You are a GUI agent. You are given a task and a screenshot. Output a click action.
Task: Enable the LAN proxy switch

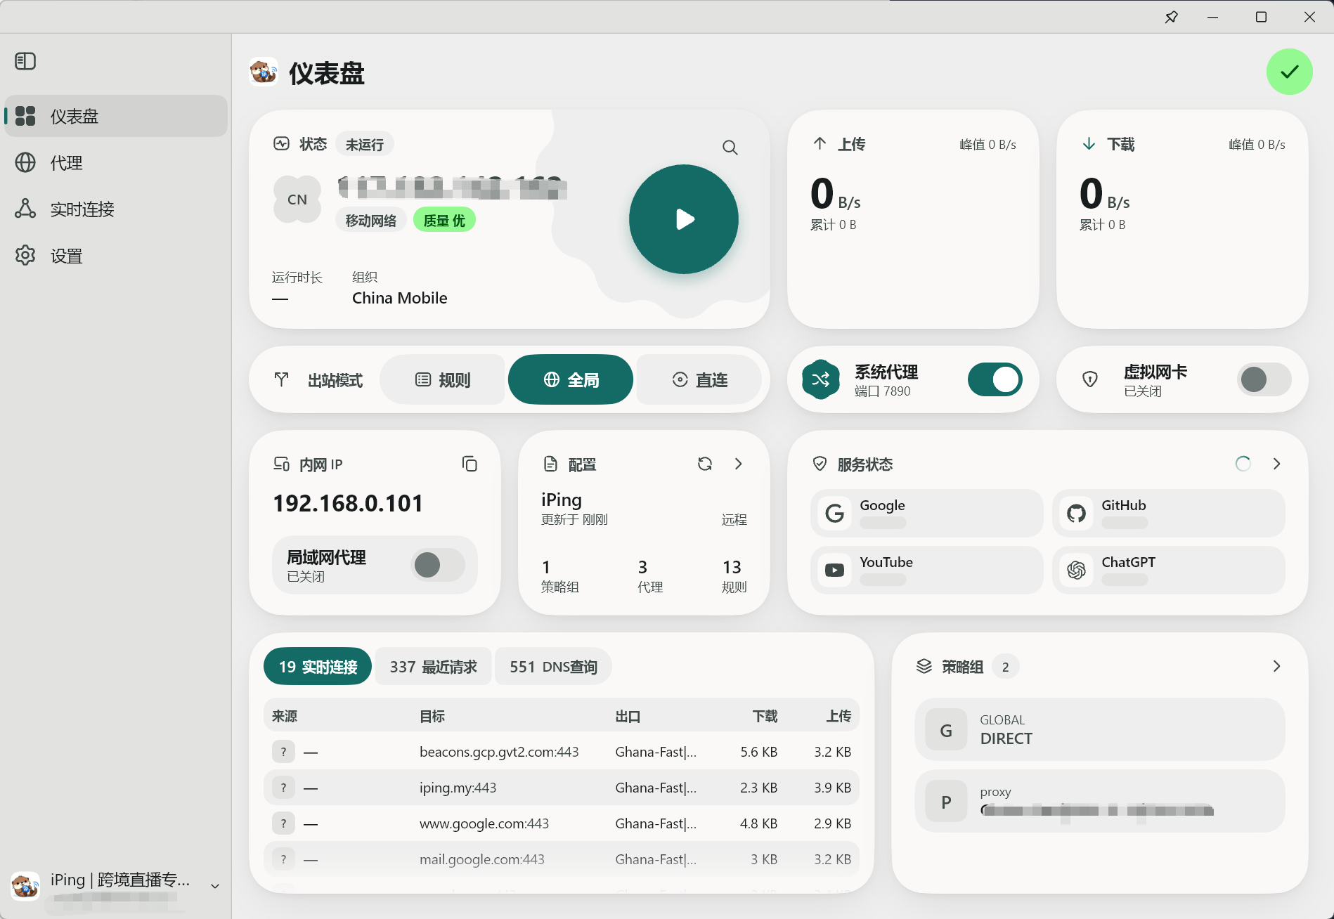click(437, 565)
